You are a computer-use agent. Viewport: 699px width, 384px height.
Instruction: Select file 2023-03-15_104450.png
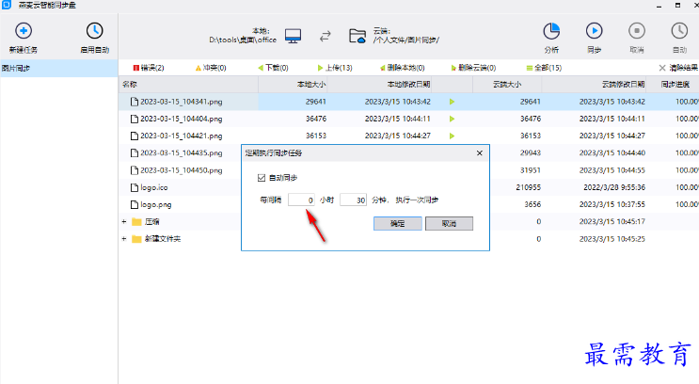(x=181, y=170)
